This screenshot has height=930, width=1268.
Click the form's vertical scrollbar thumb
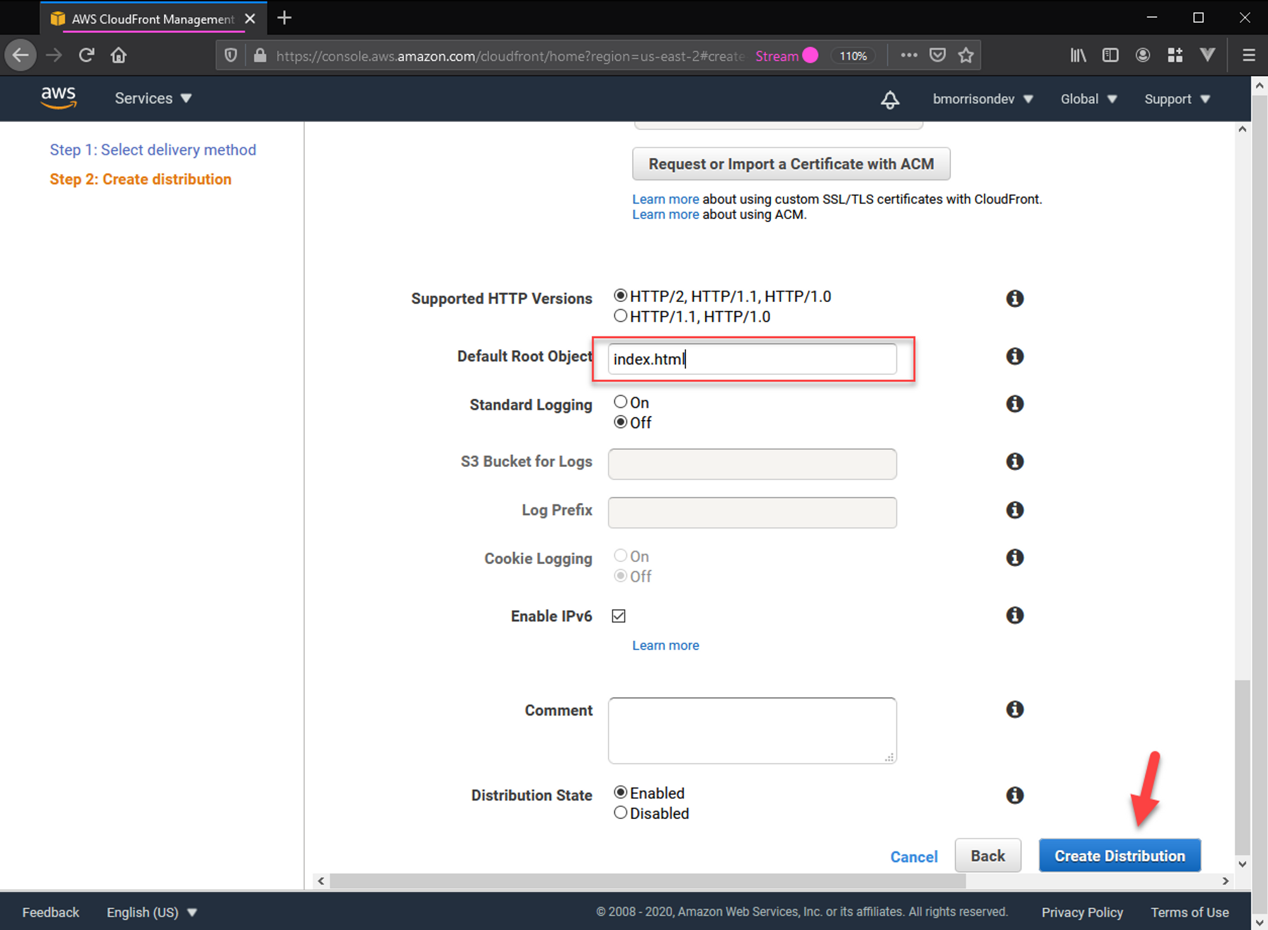pyautogui.click(x=1243, y=766)
